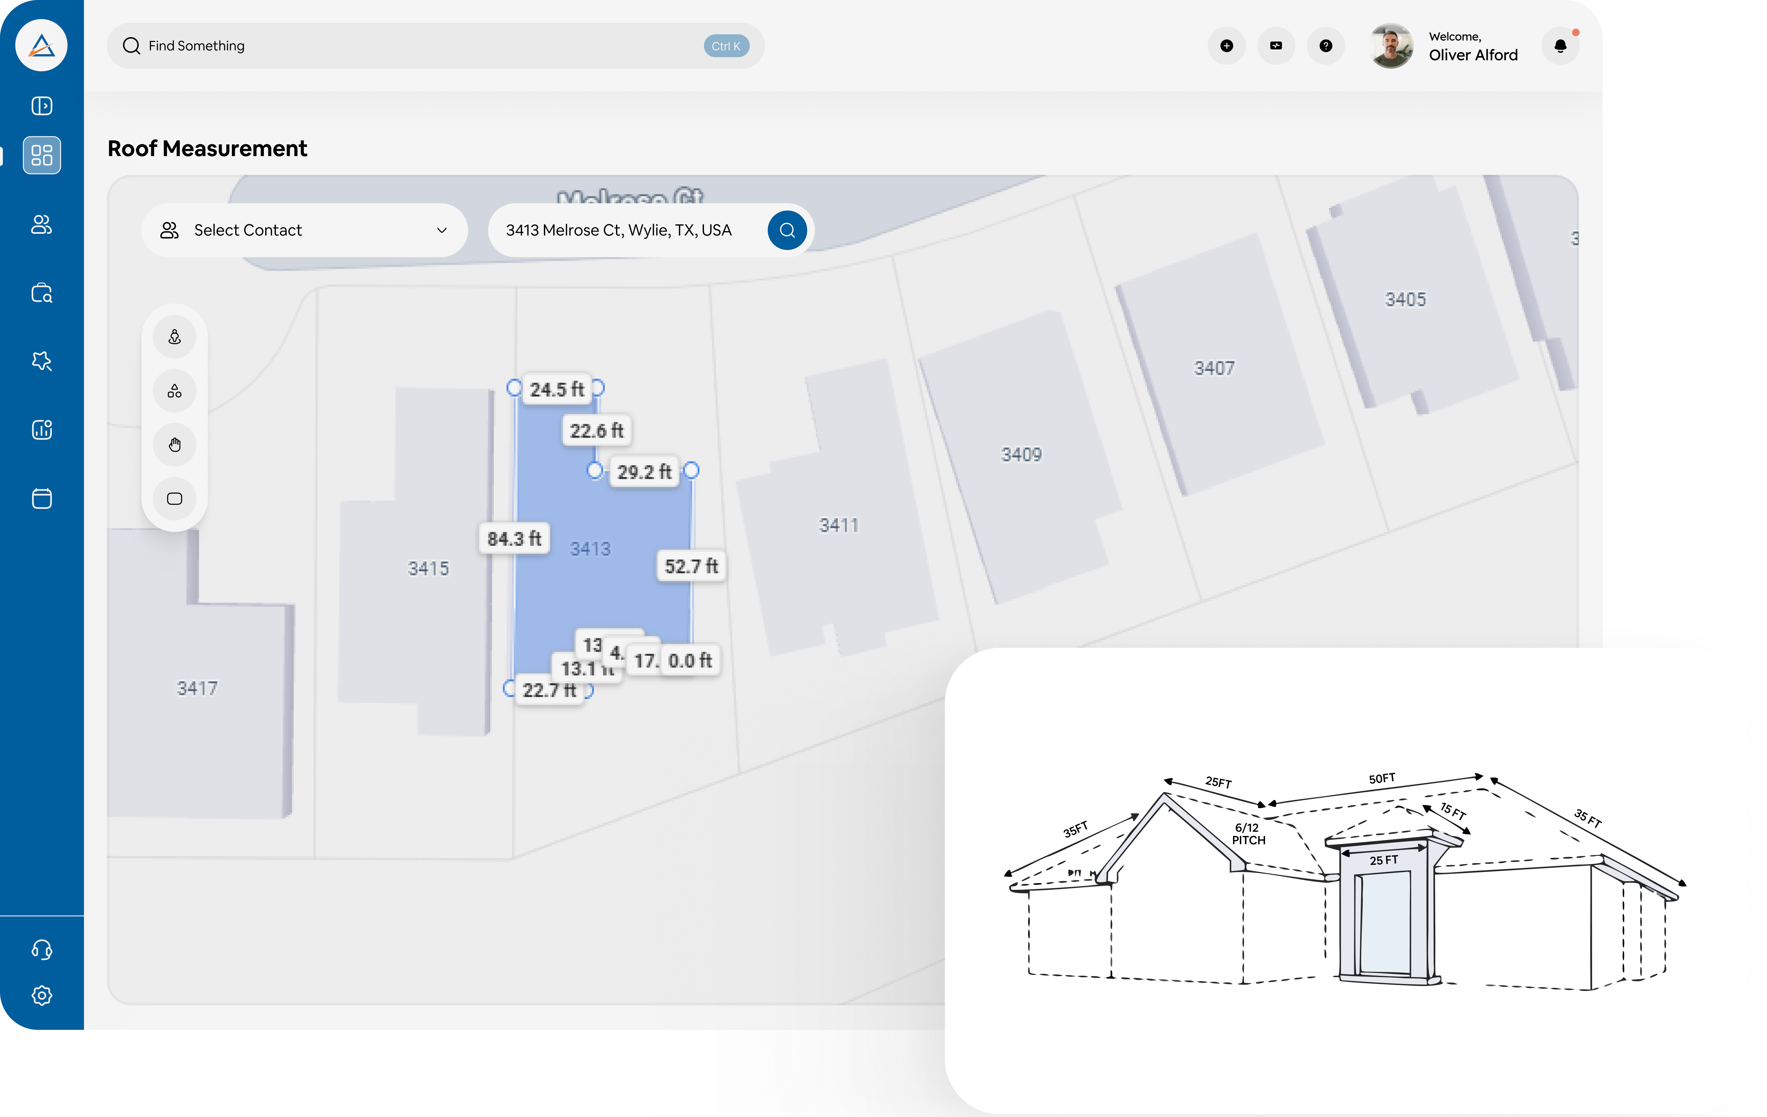Click the blue address search button
This screenshot has width=1767, height=1117.
787,230
